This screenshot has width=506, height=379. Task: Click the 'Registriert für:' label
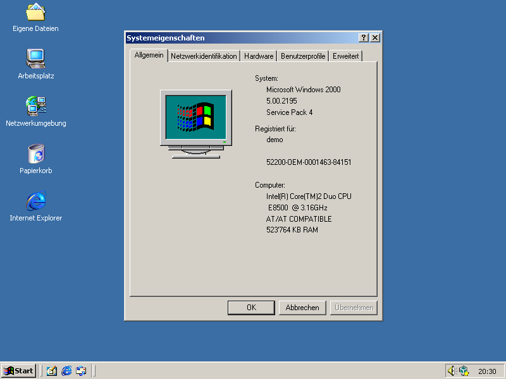pos(275,129)
